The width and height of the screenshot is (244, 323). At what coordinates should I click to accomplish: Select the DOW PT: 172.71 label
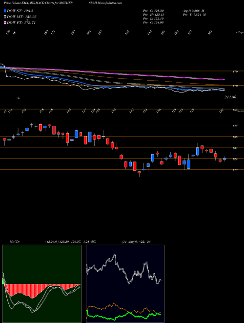tap(21, 23)
